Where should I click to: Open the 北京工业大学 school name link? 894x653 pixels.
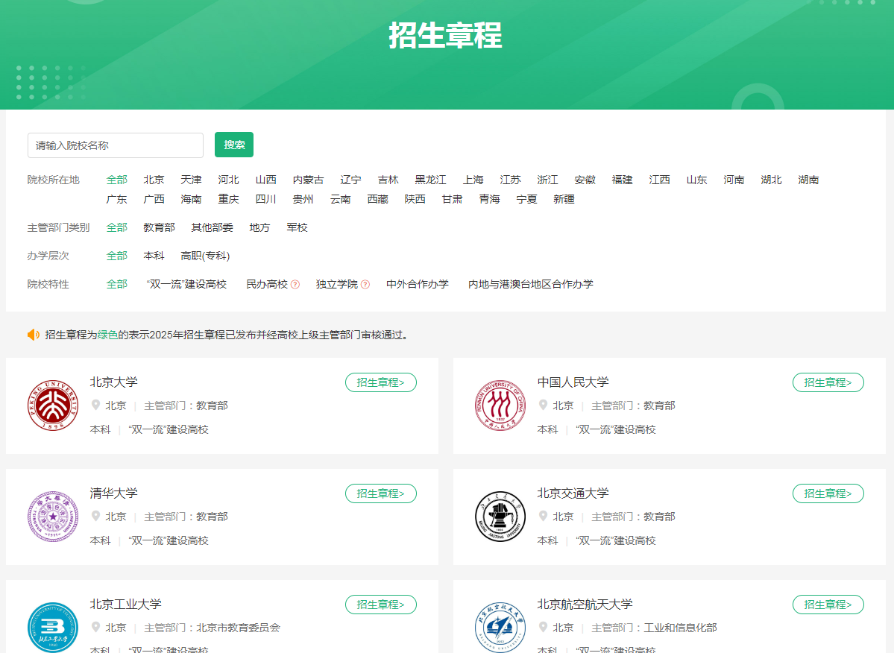tap(126, 604)
